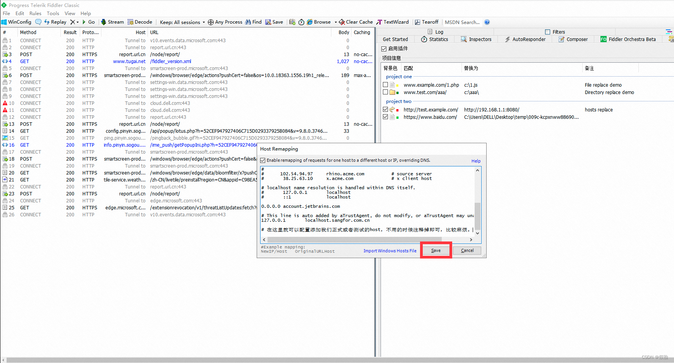This screenshot has width=674, height=363.
Task: Click the Tearoff toolbar button
Action: tap(427, 22)
